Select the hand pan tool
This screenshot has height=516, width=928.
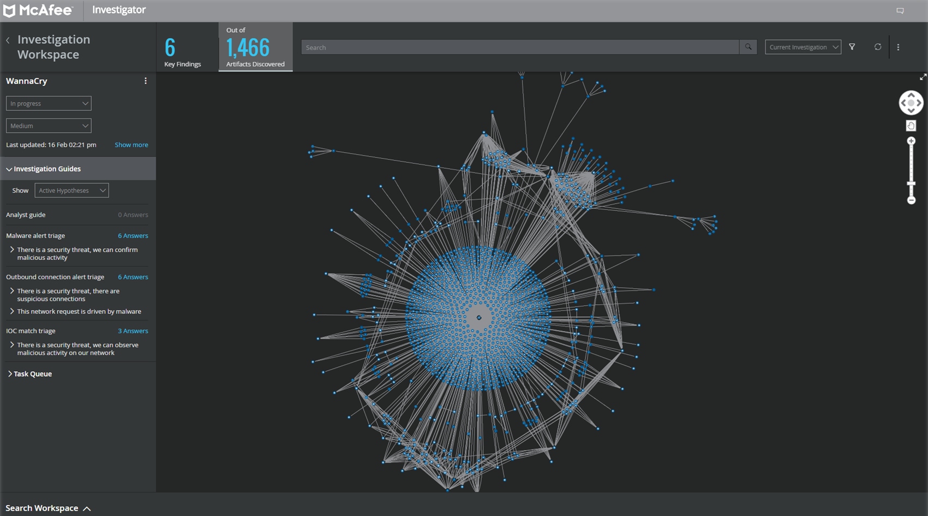(911, 126)
